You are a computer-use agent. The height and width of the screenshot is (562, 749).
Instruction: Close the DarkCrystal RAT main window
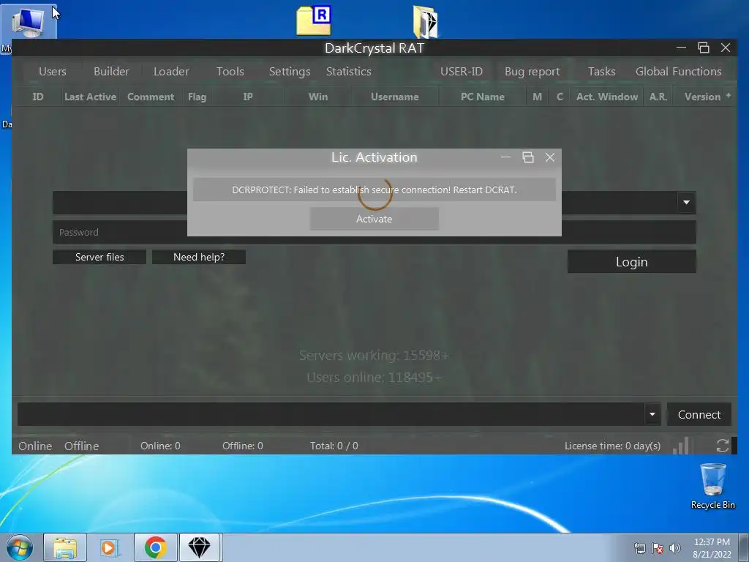coord(725,48)
